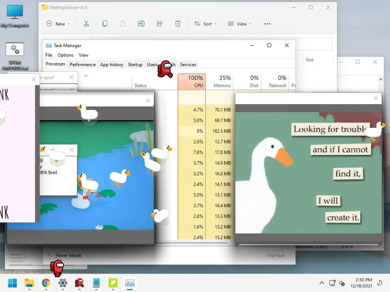Image resolution: width=390 pixels, height=292 pixels.
Task: Open Google Chrome from the taskbar
Action: click(x=46, y=283)
